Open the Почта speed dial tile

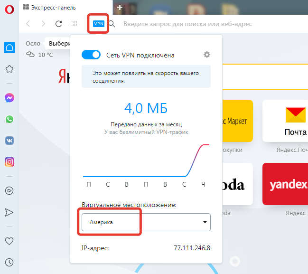pyautogui.click(x=285, y=121)
